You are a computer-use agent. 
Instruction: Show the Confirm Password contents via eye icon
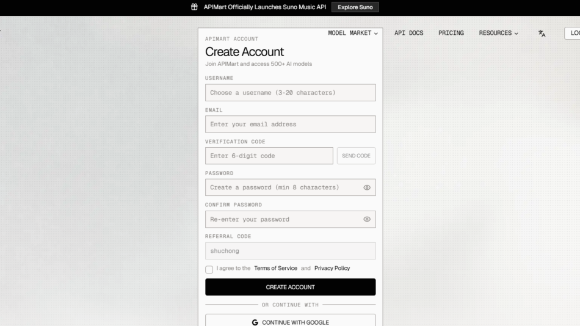[367, 219]
